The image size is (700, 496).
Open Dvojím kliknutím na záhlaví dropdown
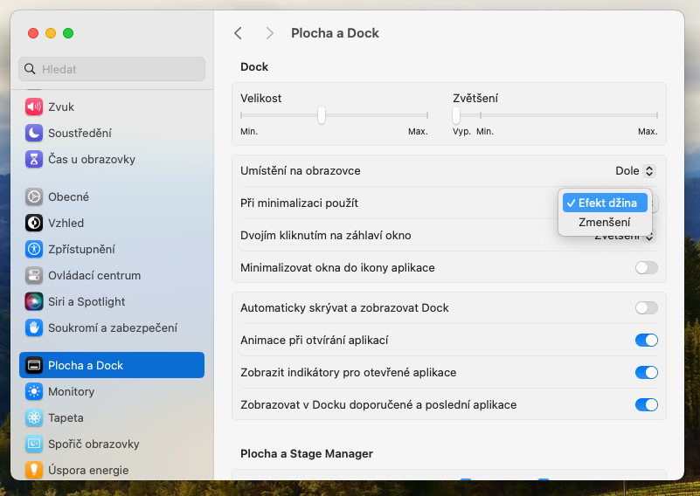pos(648,236)
